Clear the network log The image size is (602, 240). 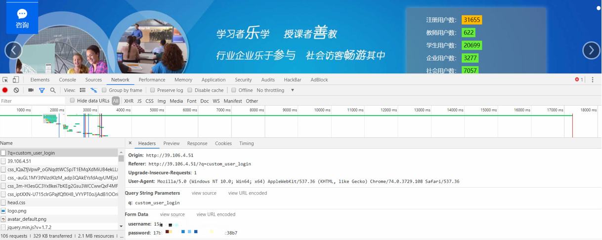pos(16,90)
